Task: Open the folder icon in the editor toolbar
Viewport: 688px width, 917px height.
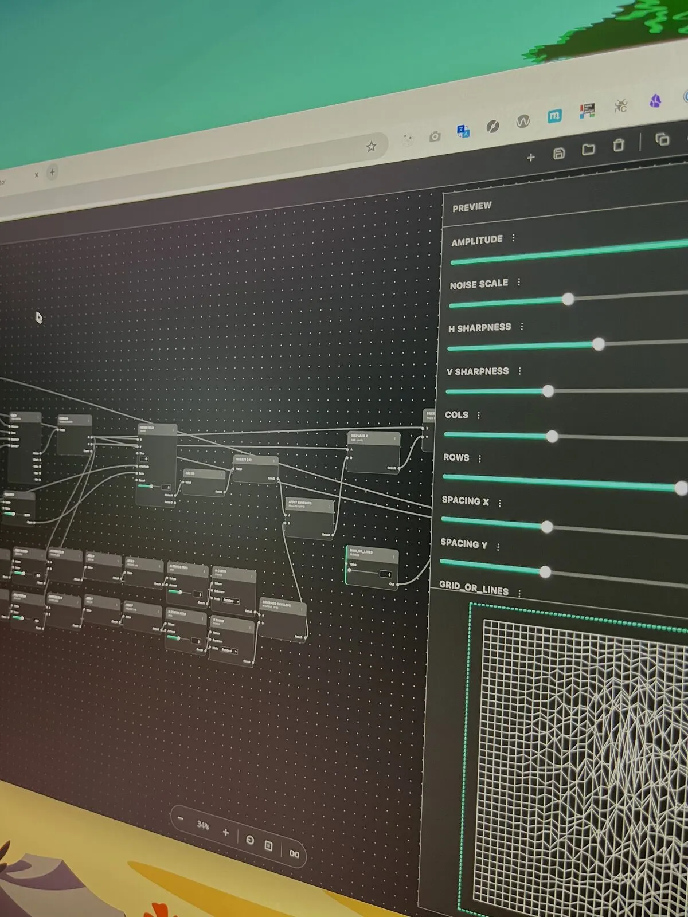Action: [588, 150]
